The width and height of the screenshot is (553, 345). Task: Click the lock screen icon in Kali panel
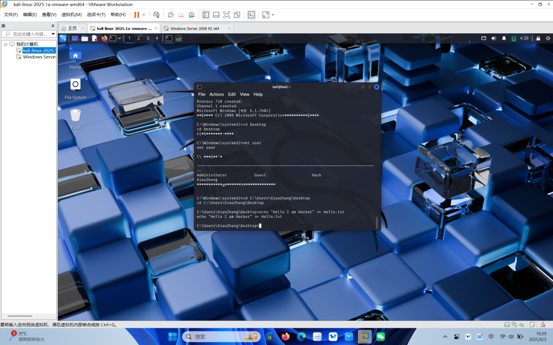(538, 38)
